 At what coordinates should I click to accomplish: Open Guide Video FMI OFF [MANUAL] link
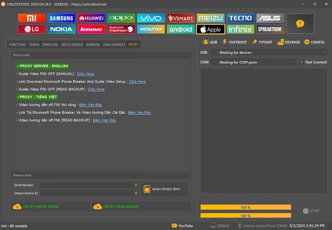click(x=85, y=74)
